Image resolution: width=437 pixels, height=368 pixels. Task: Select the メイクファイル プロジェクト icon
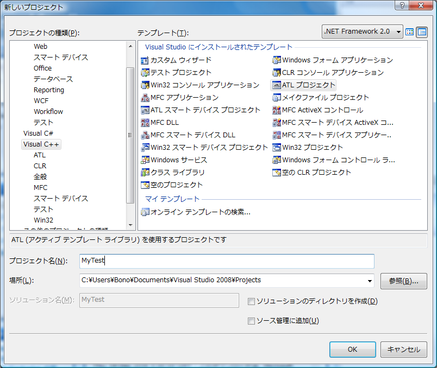[277, 98]
